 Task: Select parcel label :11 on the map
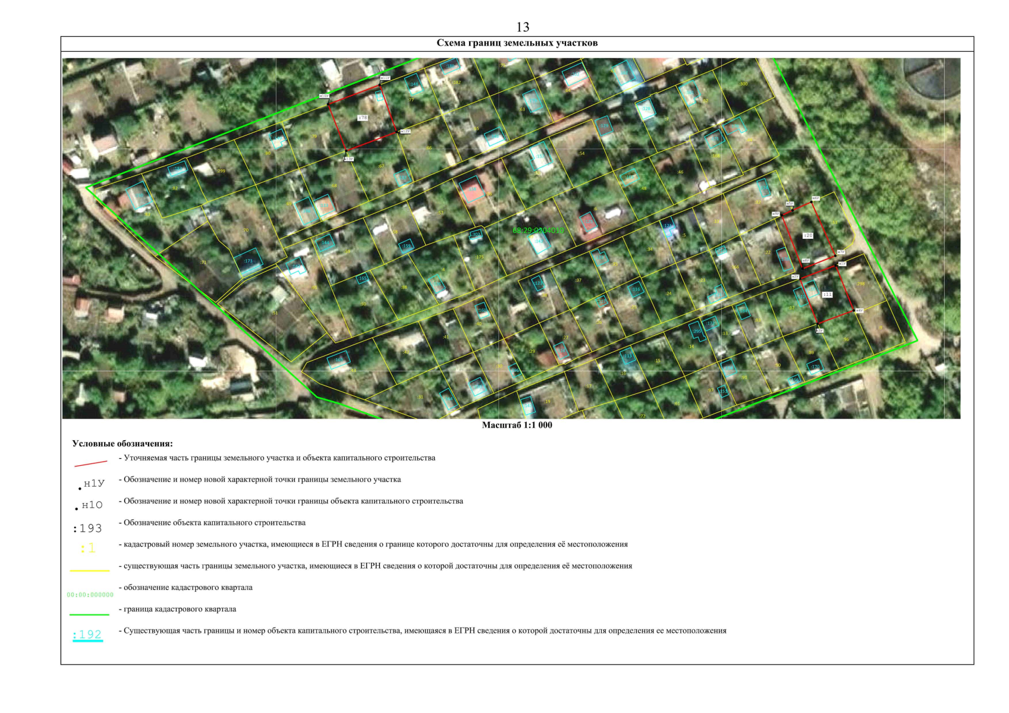click(x=827, y=294)
